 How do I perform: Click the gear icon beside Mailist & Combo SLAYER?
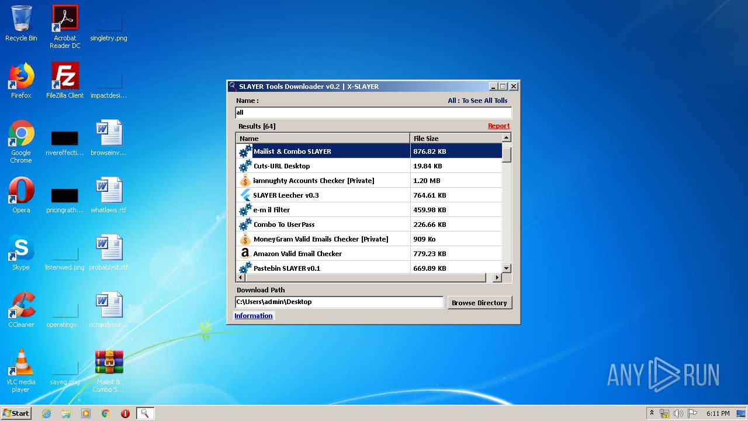245,151
